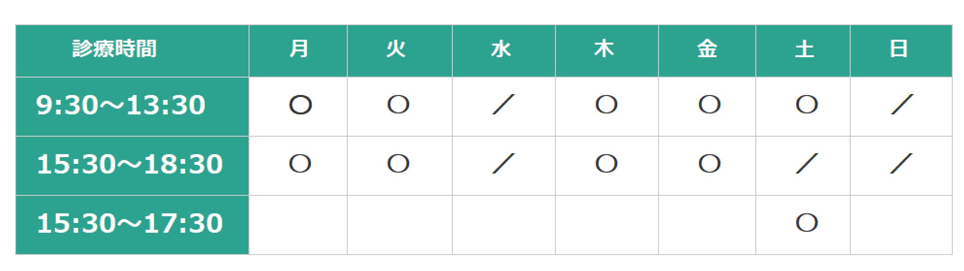Click the 土 column header
Screen dimensions: 964x271
click(804, 49)
